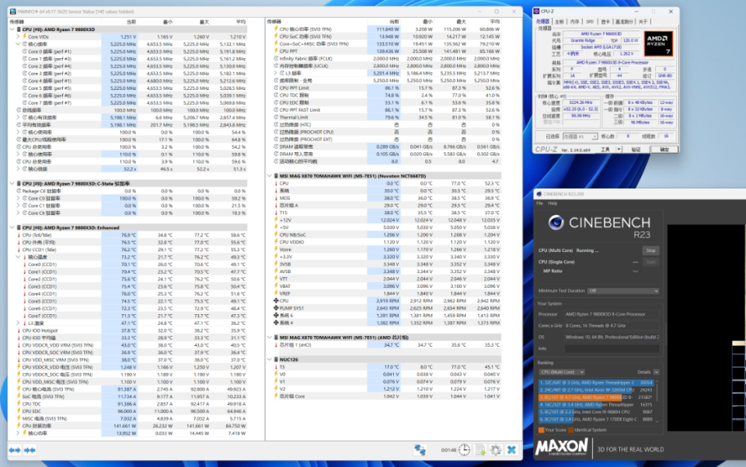The height and width of the screenshot is (467, 746).
Task: Open the File menu in Cinebench
Action: click(x=539, y=203)
